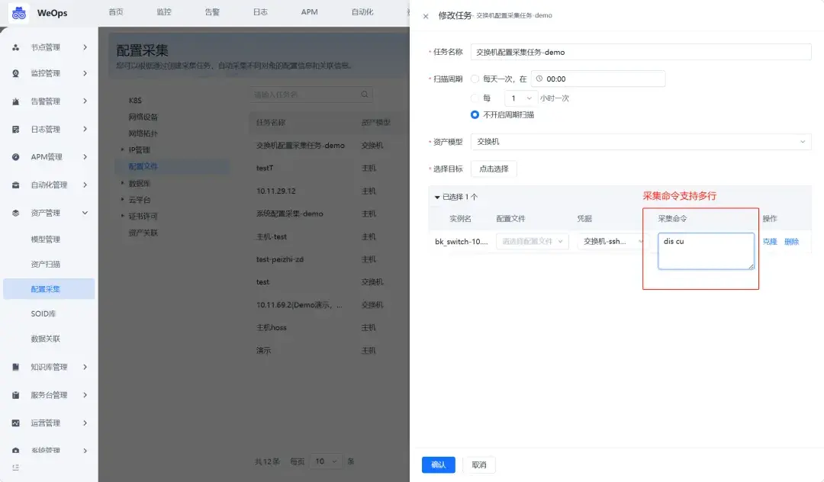Image resolution: width=824 pixels, height=482 pixels.
Task: Enable the 每天一次 scan schedule option
Action: (475, 79)
